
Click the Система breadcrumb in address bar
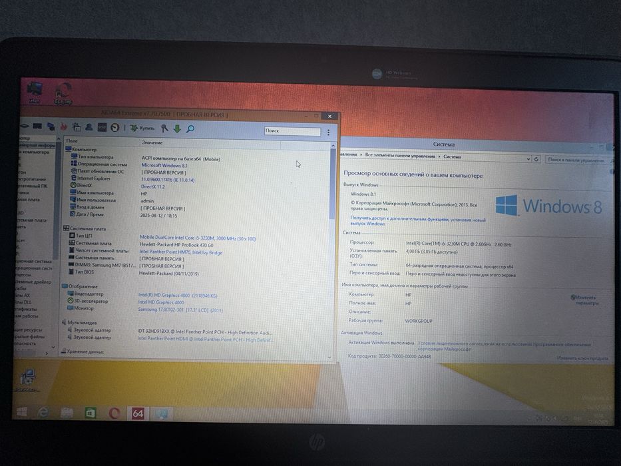(x=452, y=157)
